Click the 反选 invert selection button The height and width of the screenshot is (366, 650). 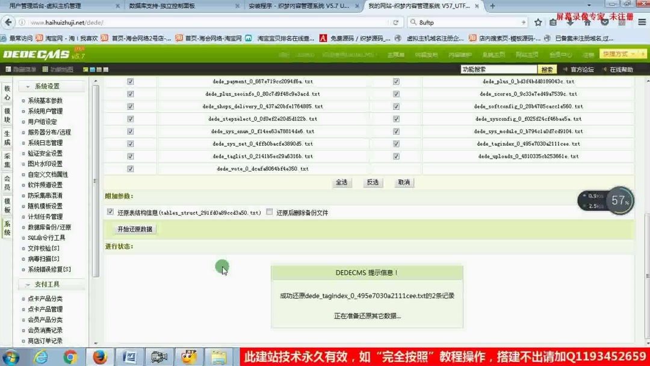372,182
